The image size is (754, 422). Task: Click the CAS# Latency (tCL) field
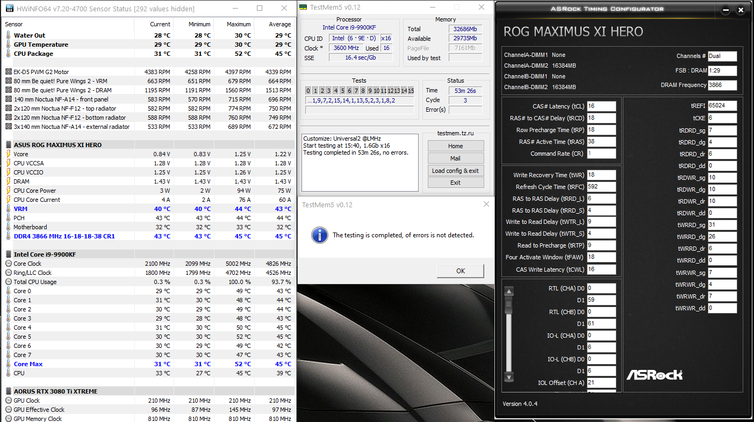[x=601, y=106]
